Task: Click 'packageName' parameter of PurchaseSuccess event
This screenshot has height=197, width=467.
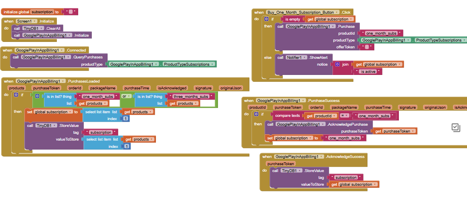Action: (x=344, y=108)
